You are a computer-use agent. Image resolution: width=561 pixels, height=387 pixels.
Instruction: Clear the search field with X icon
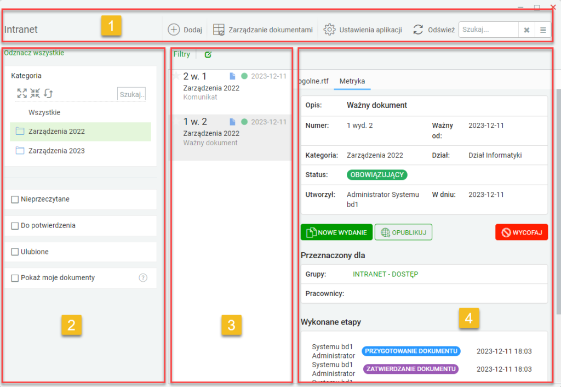coord(526,30)
